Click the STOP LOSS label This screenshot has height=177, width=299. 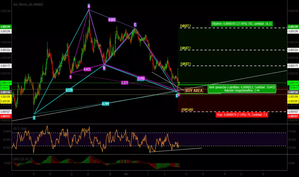pos(187,110)
